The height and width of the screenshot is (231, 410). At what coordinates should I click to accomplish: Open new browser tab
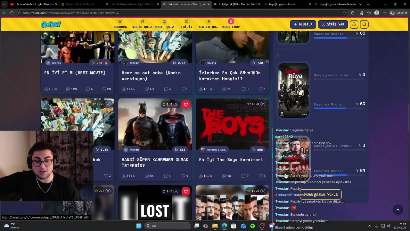368,4
